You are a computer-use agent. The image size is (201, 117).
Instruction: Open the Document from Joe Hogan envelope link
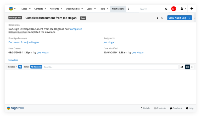(24, 42)
